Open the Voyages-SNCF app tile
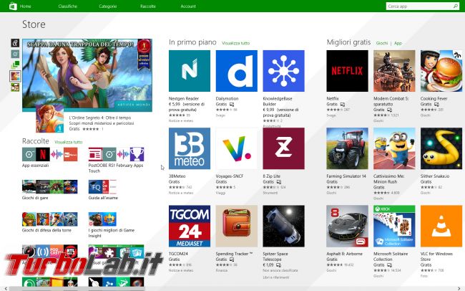465x291 pixels. pos(236,148)
